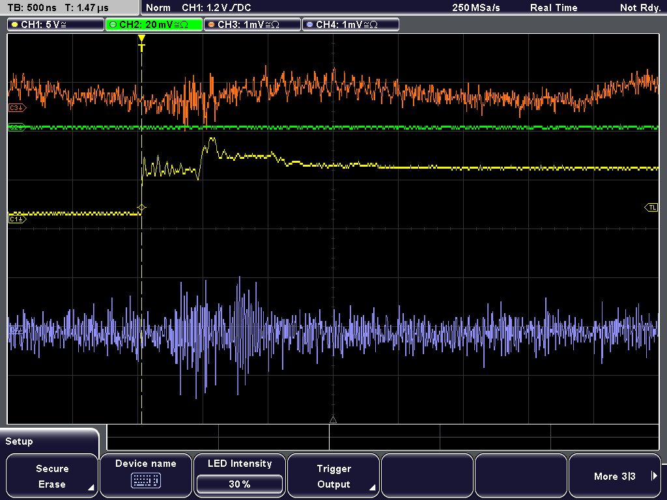Open the Device name keyboard entry

145,476
